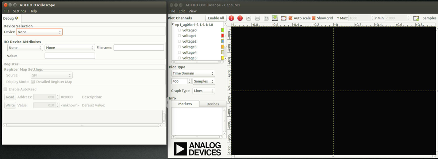Enable the voltage5 channel checkbox
Viewport: 438px width, 159px height.
point(179,58)
